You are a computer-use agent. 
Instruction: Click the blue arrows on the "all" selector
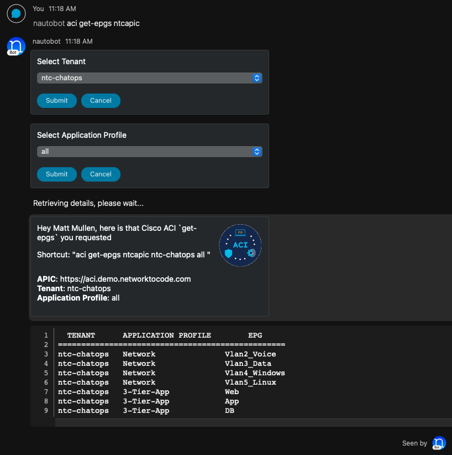point(256,152)
